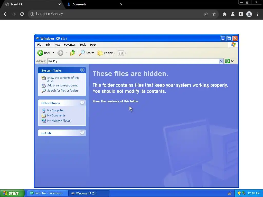Image resolution: width=263 pixels, height=197 pixels.
Task: Toggle the Folders pane button
Action: pyautogui.click(x=106, y=53)
